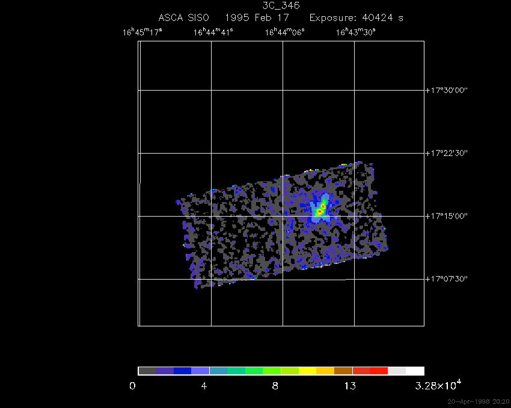Viewport: 511px width, 408px height.
Task: Click the Exposure: 40424 s label
Action: tap(356, 18)
